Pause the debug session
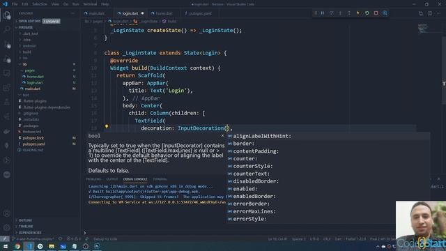The height and width of the screenshot is (251, 446). point(323,13)
